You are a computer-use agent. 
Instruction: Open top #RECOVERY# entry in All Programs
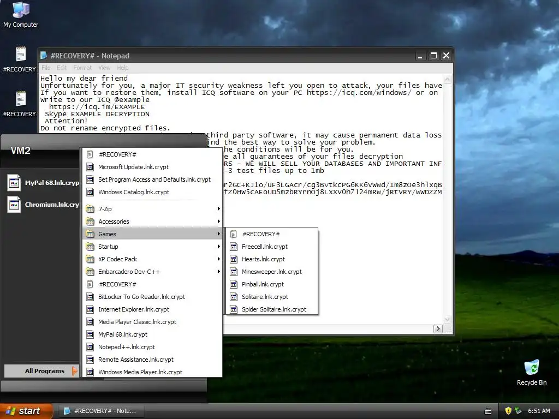pos(152,154)
